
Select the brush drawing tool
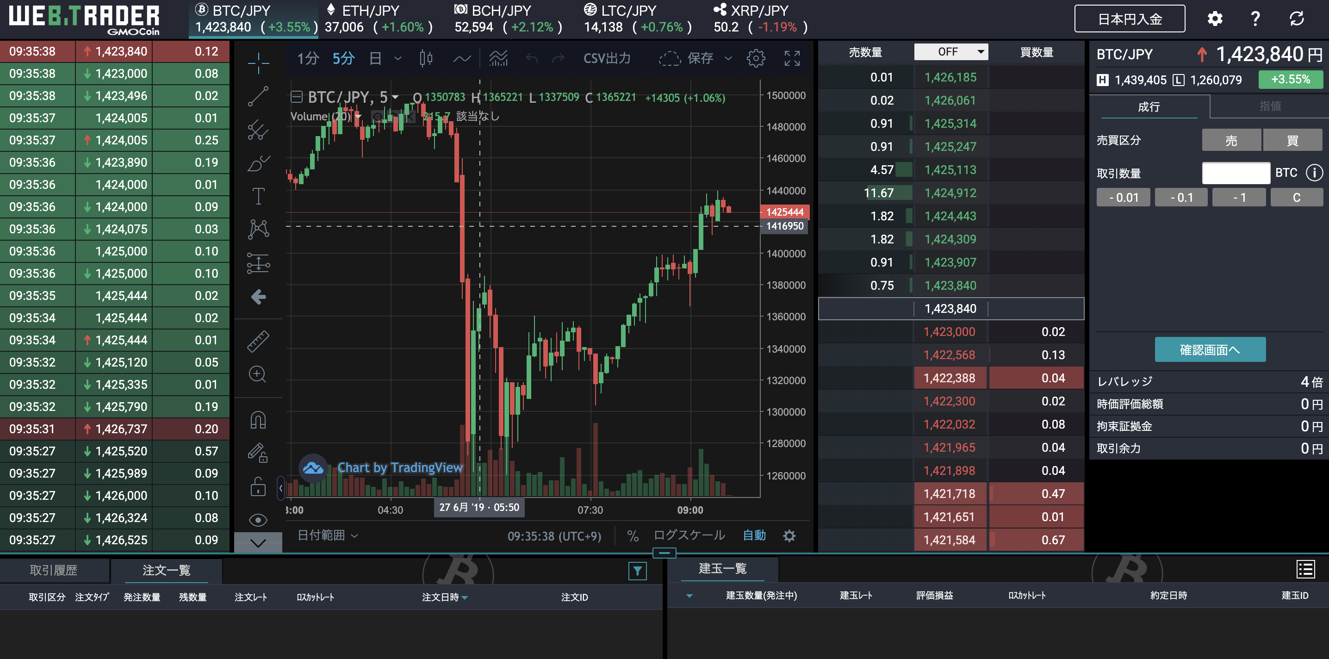coord(259,163)
